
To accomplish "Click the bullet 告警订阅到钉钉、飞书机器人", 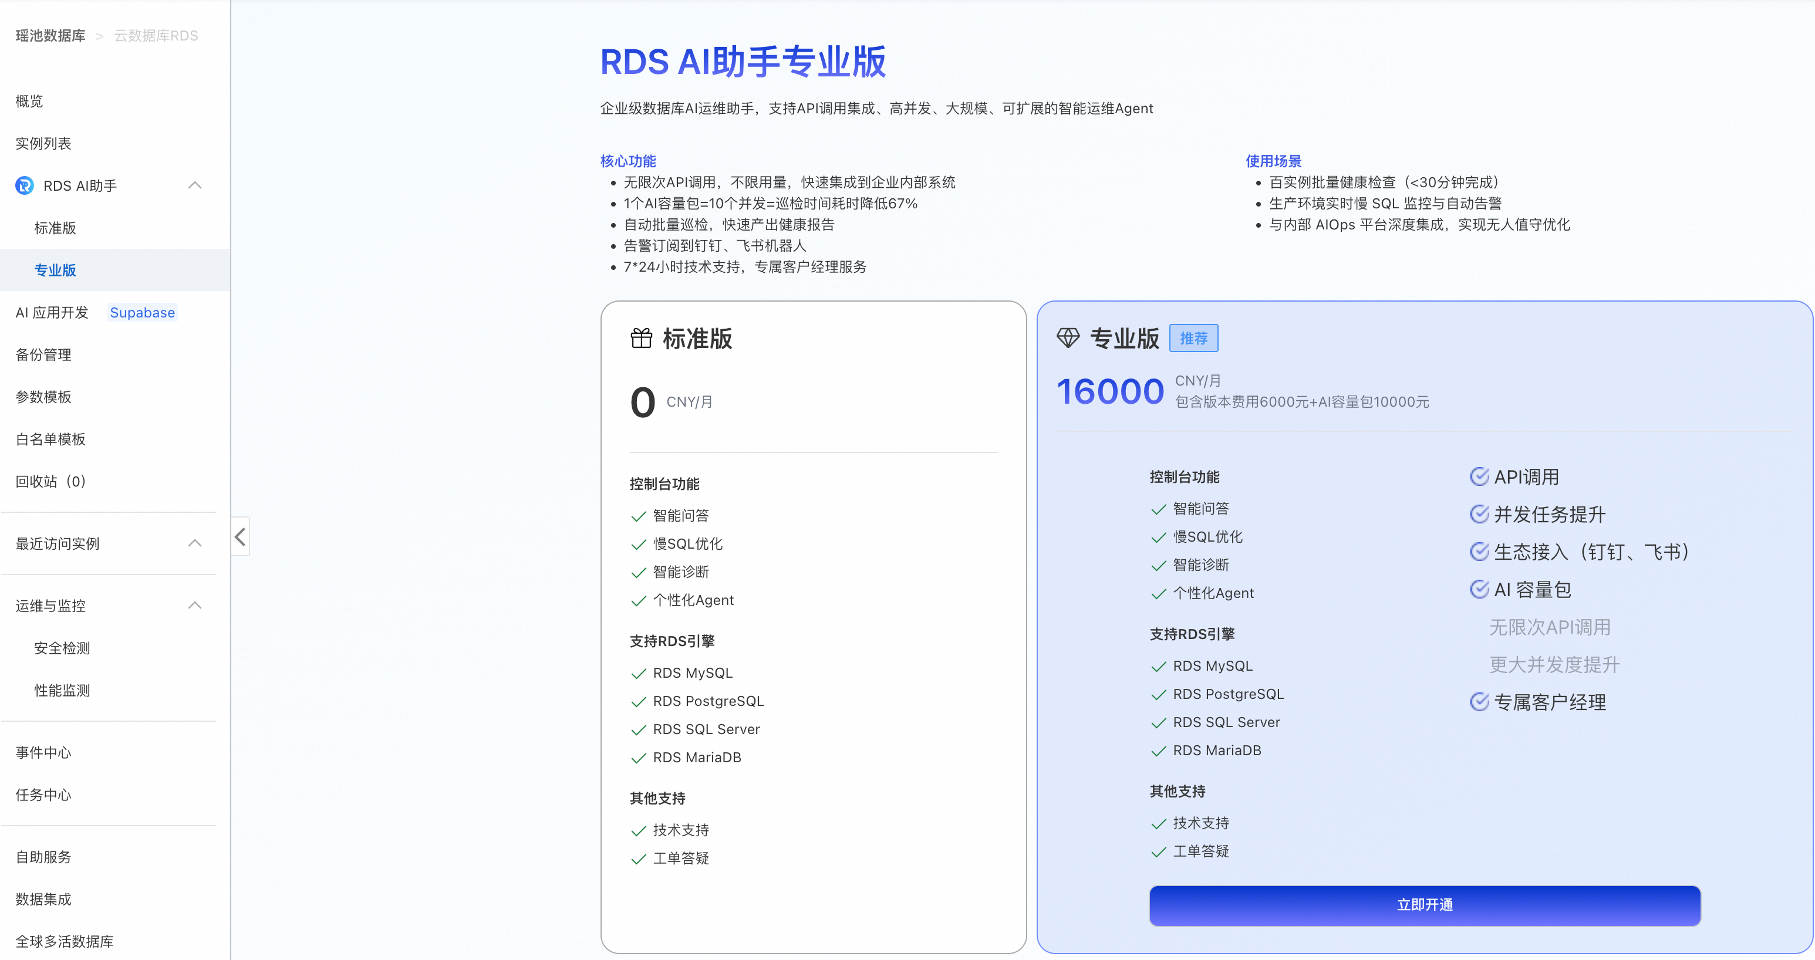I will tap(715, 246).
